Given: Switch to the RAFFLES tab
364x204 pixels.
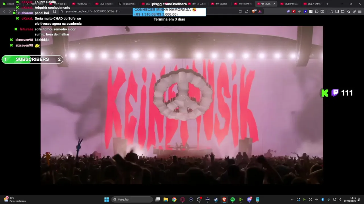Looking at the screenshot, I should click(289, 4).
